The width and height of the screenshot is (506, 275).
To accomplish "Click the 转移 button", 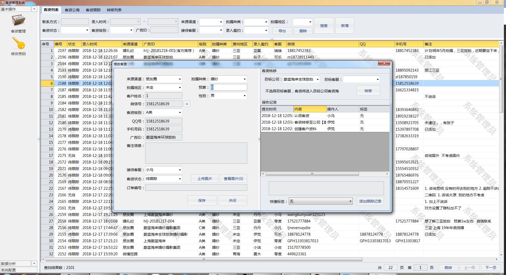I will tap(368, 91).
